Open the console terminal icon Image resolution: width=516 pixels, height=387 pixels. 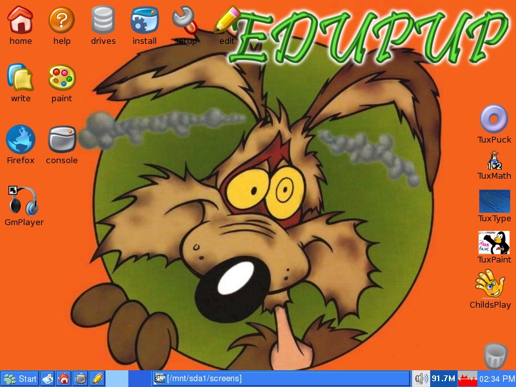[61, 139]
